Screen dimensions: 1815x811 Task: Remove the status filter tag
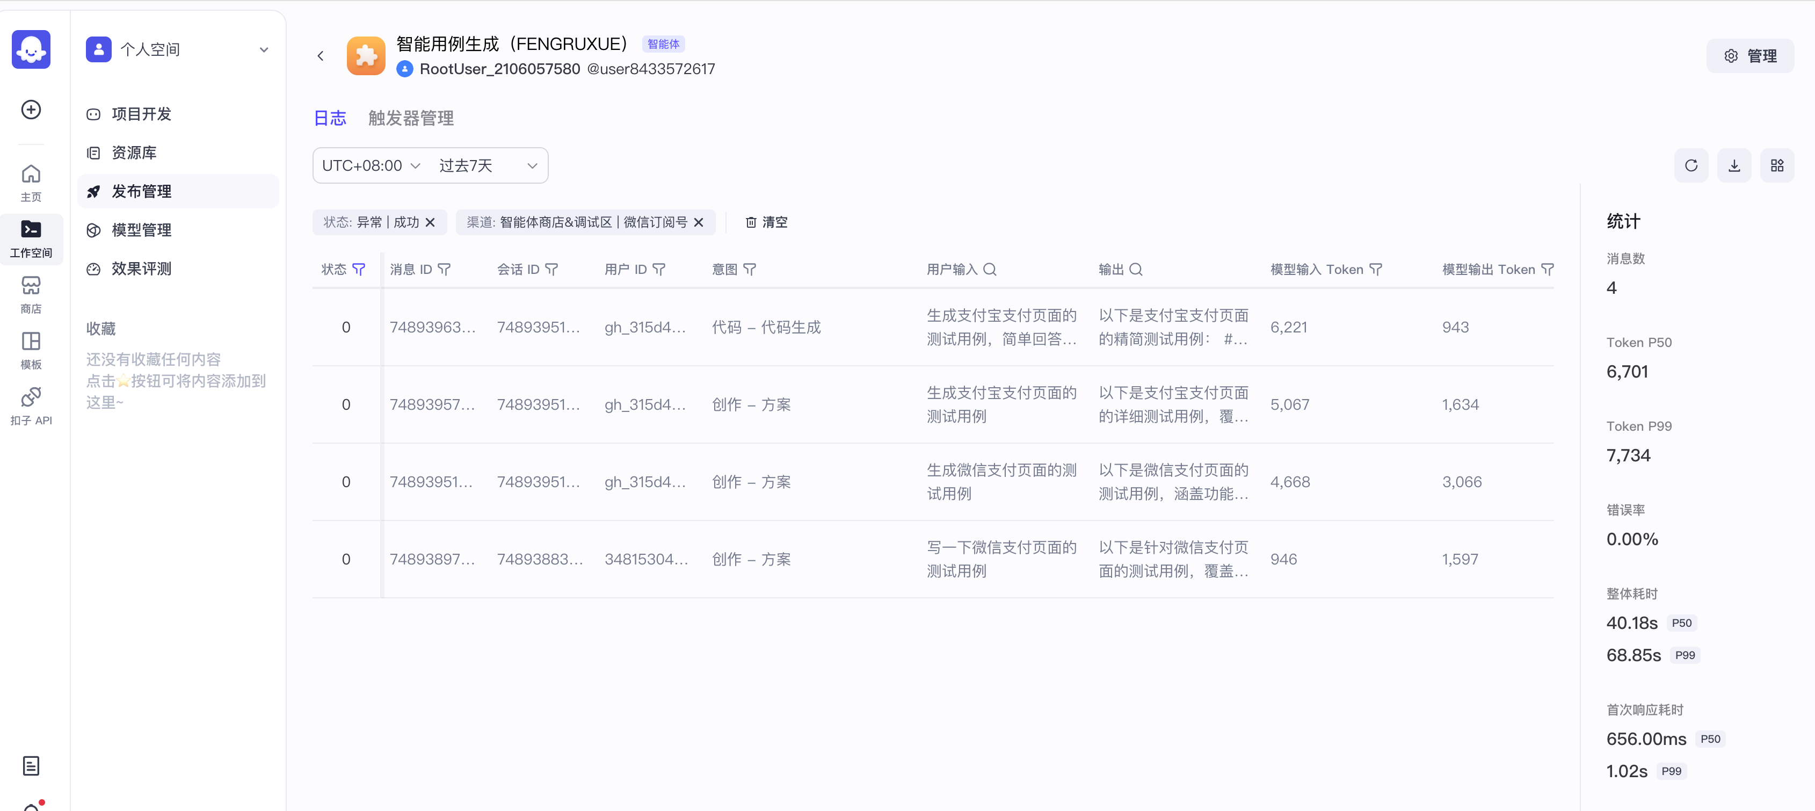(431, 223)
